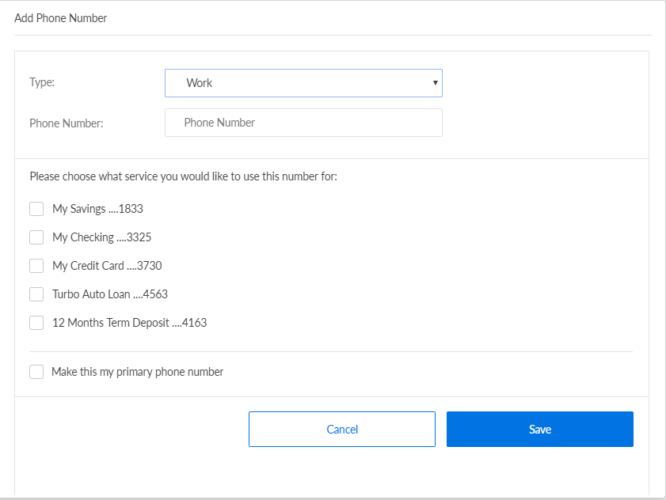Check the My Savings ....1833 checkbox
Screen dimensions: 666x500
[x=36, y=209]
